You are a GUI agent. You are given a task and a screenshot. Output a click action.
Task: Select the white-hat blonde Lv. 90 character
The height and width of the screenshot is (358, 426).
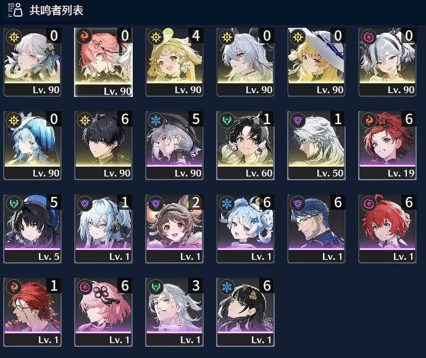[x=316, y=62]
